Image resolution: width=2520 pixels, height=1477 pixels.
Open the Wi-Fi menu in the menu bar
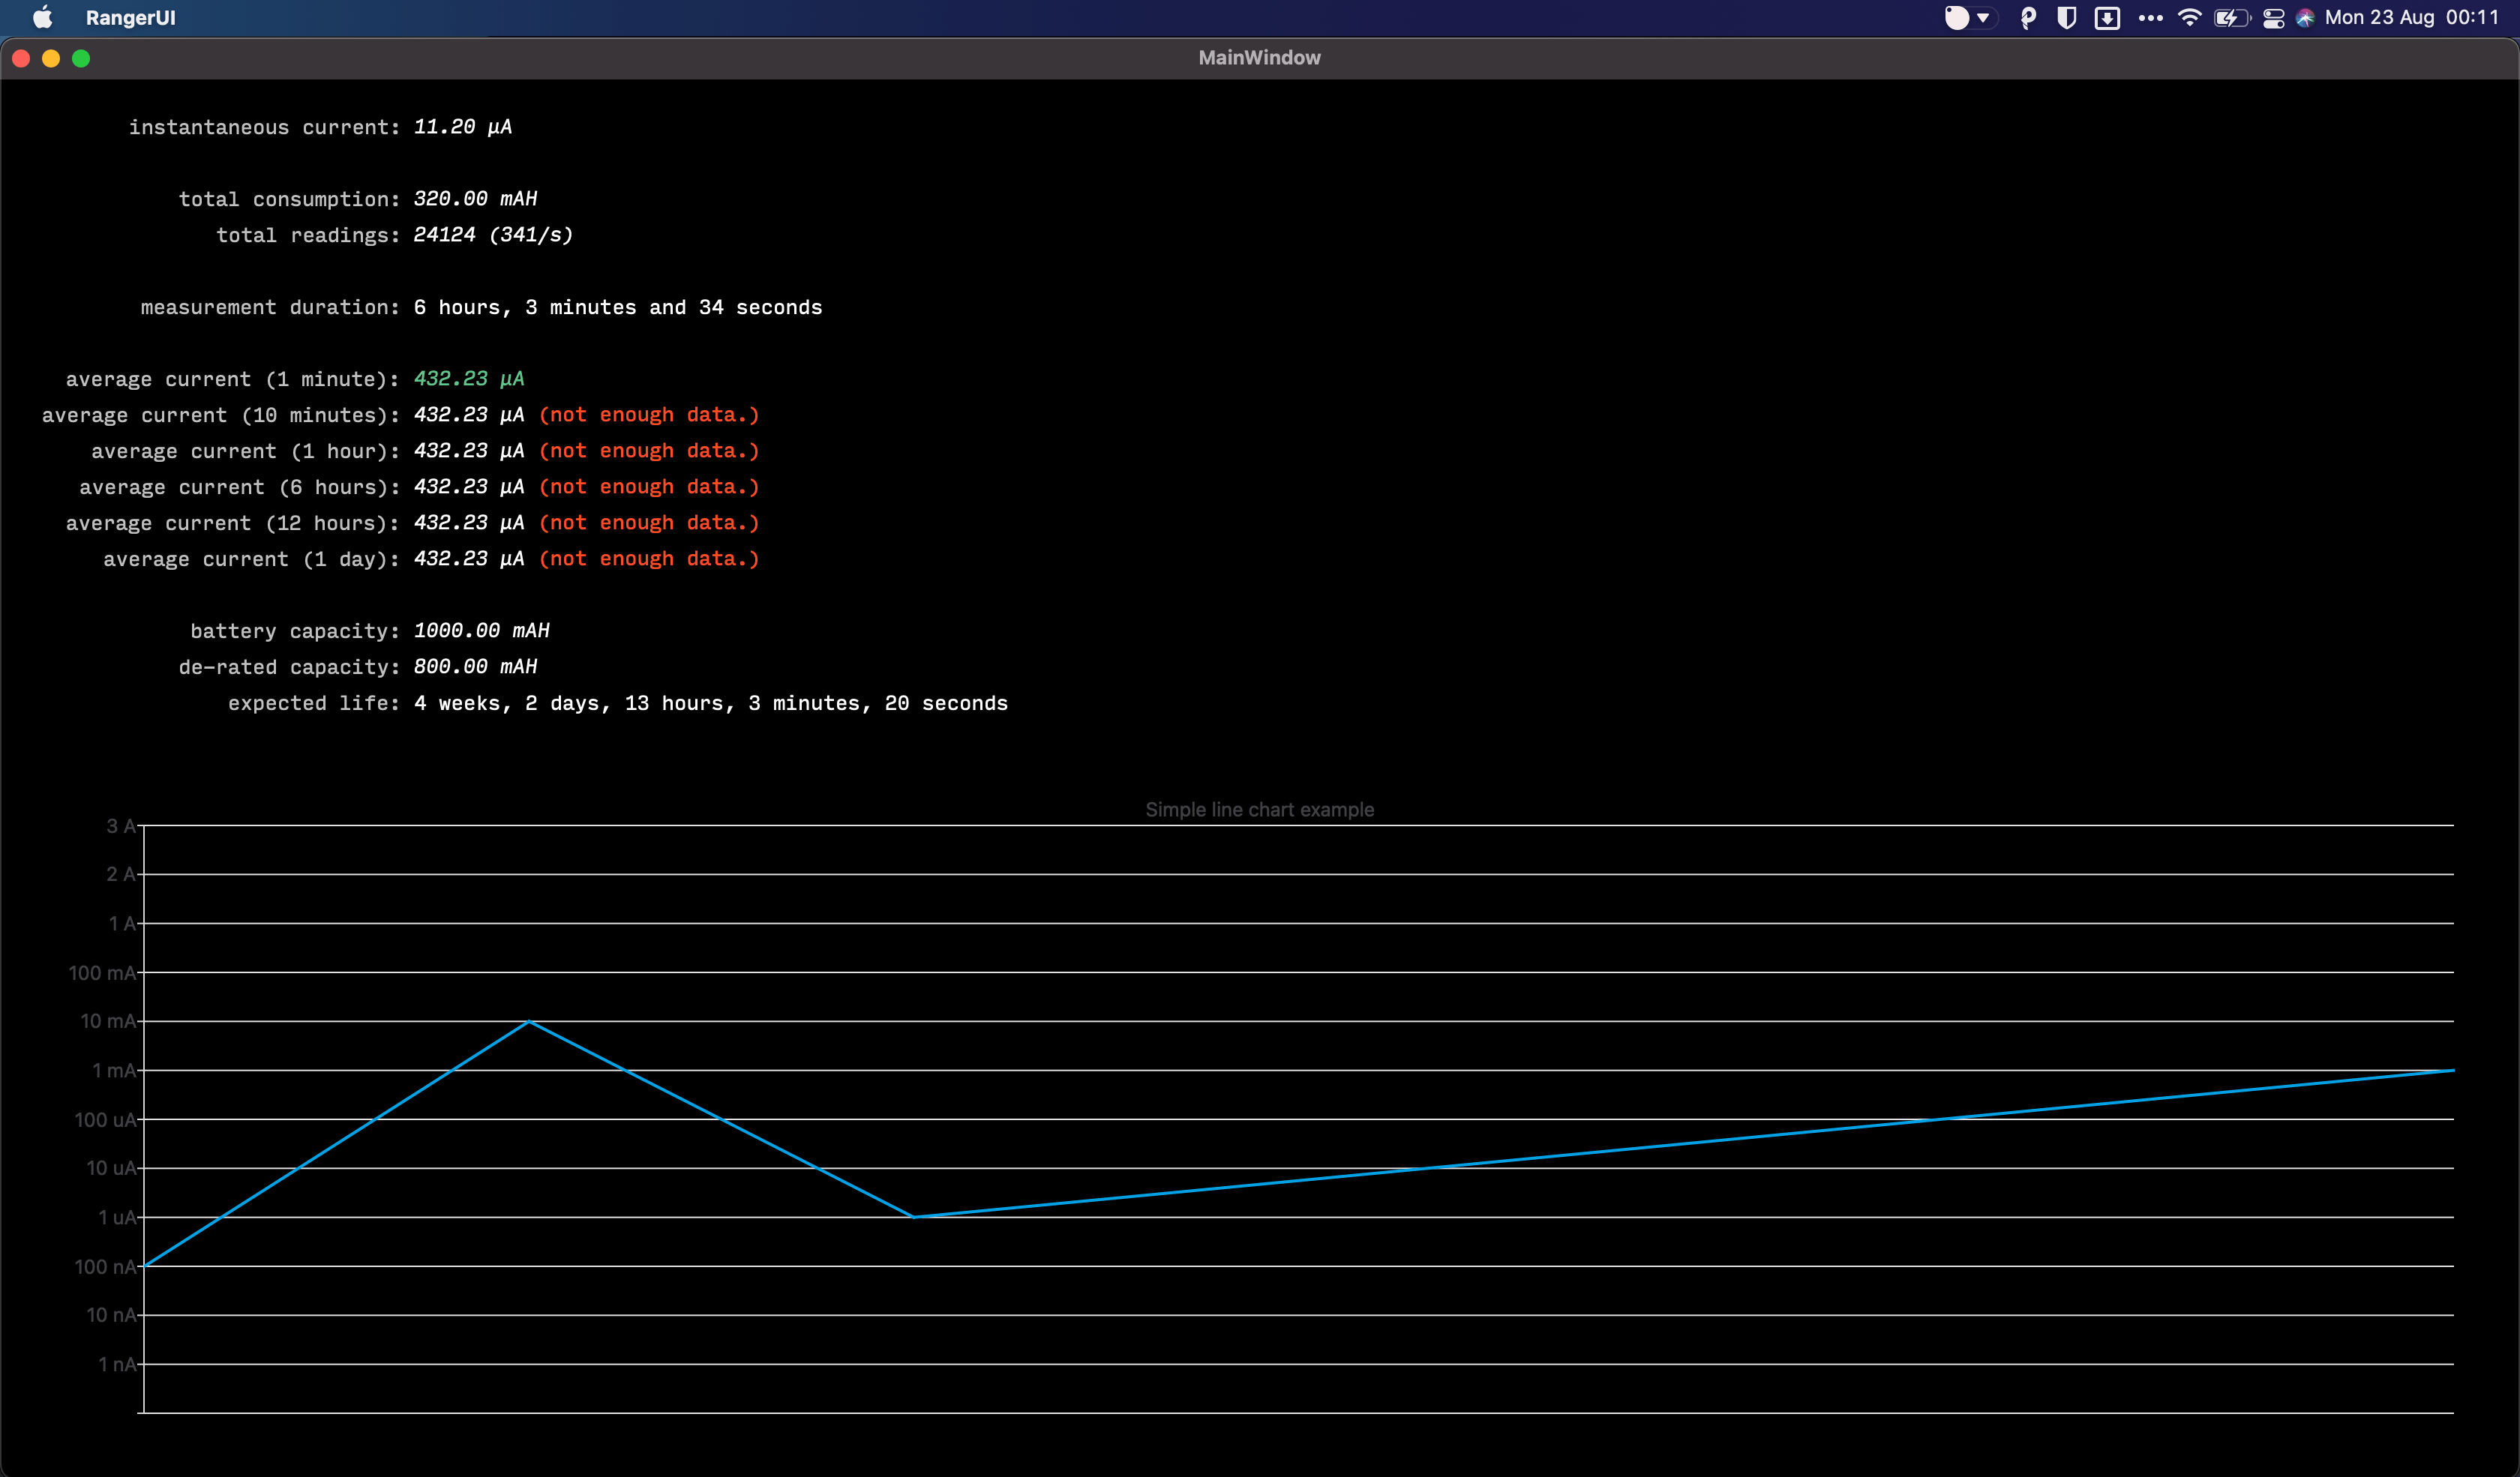coord(2190,17)
